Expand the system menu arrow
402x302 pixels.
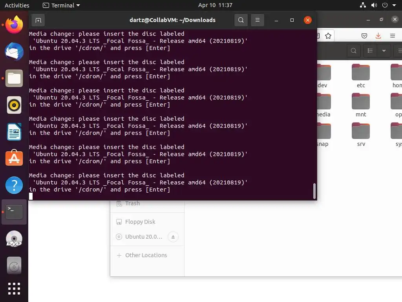click(x=394, y=5)
